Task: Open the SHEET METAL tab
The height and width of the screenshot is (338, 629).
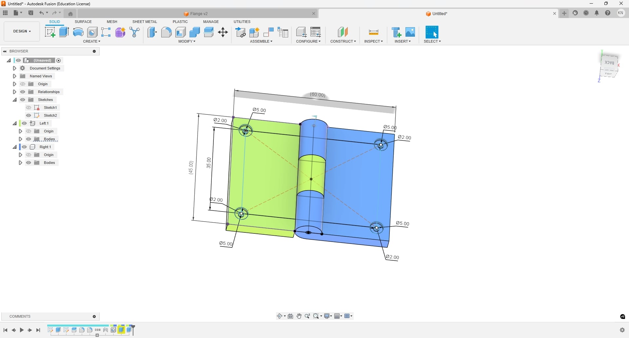Action: pos(145,22)
